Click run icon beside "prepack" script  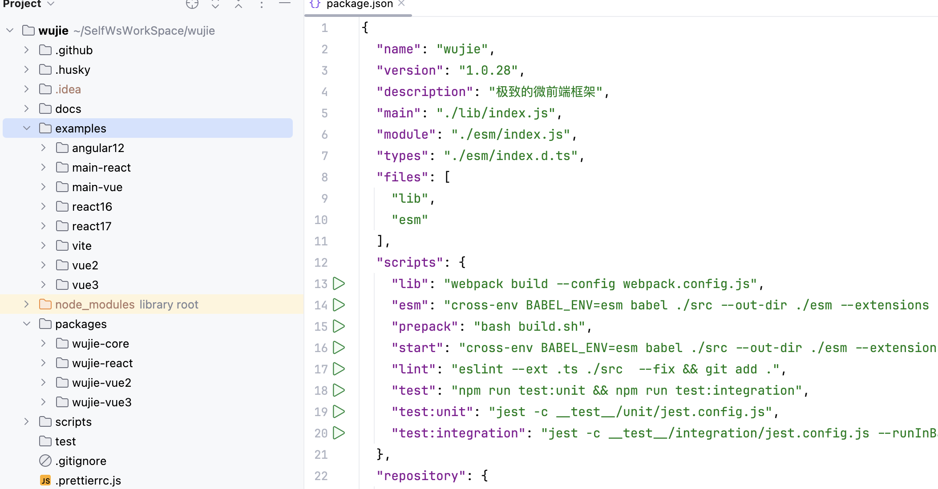click(339, 326)
